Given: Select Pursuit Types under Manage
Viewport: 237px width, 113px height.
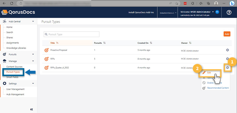Looking at the screenshot, I should click(x=13, y=72).
